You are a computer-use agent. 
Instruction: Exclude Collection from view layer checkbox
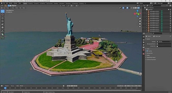point(169,10)
